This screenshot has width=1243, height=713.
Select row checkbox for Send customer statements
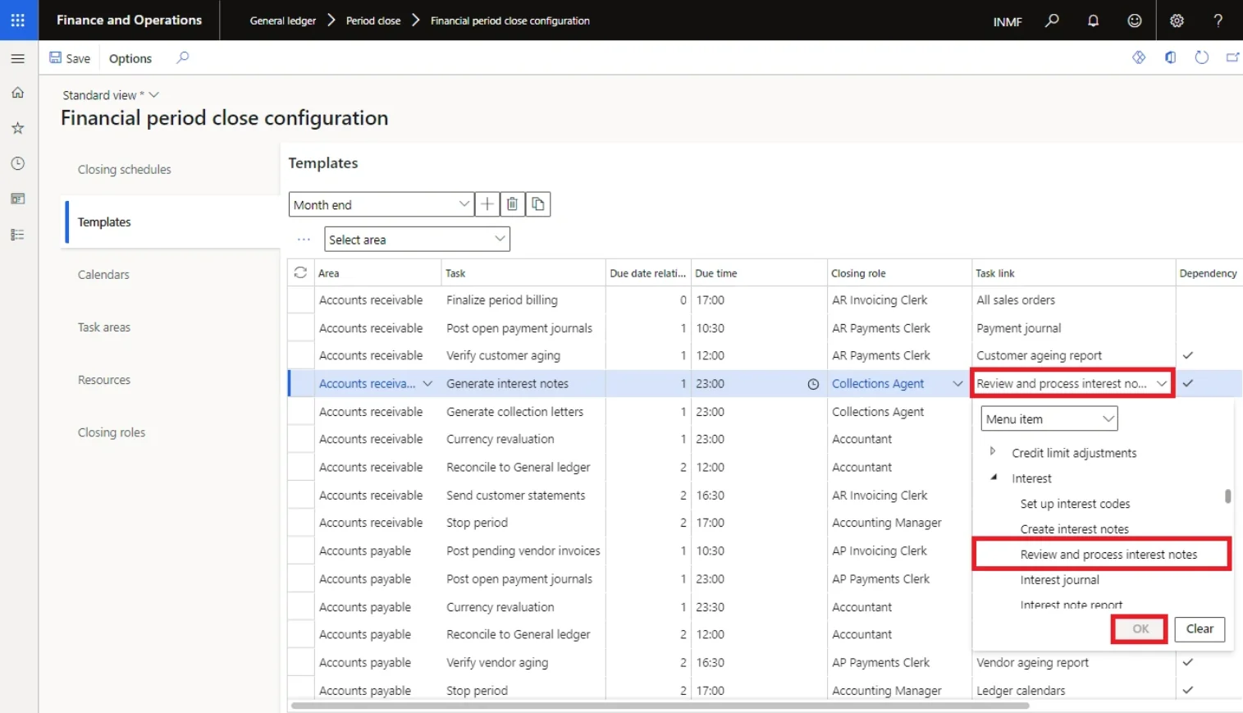coord(300,495)
